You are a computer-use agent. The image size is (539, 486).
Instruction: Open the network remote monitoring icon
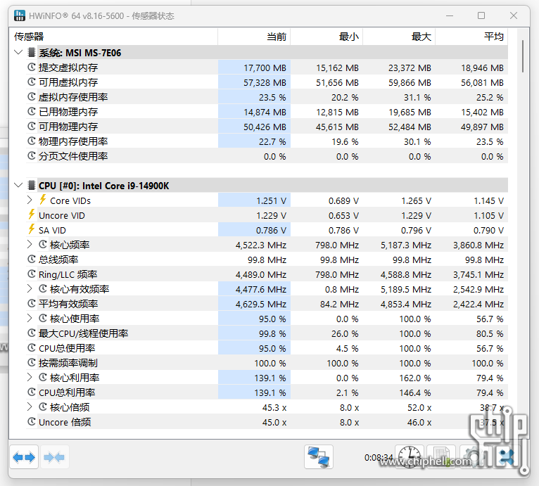[318, 456]
